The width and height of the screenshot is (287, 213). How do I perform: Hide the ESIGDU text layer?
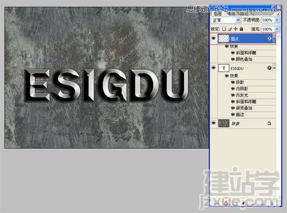click(214, 68)
